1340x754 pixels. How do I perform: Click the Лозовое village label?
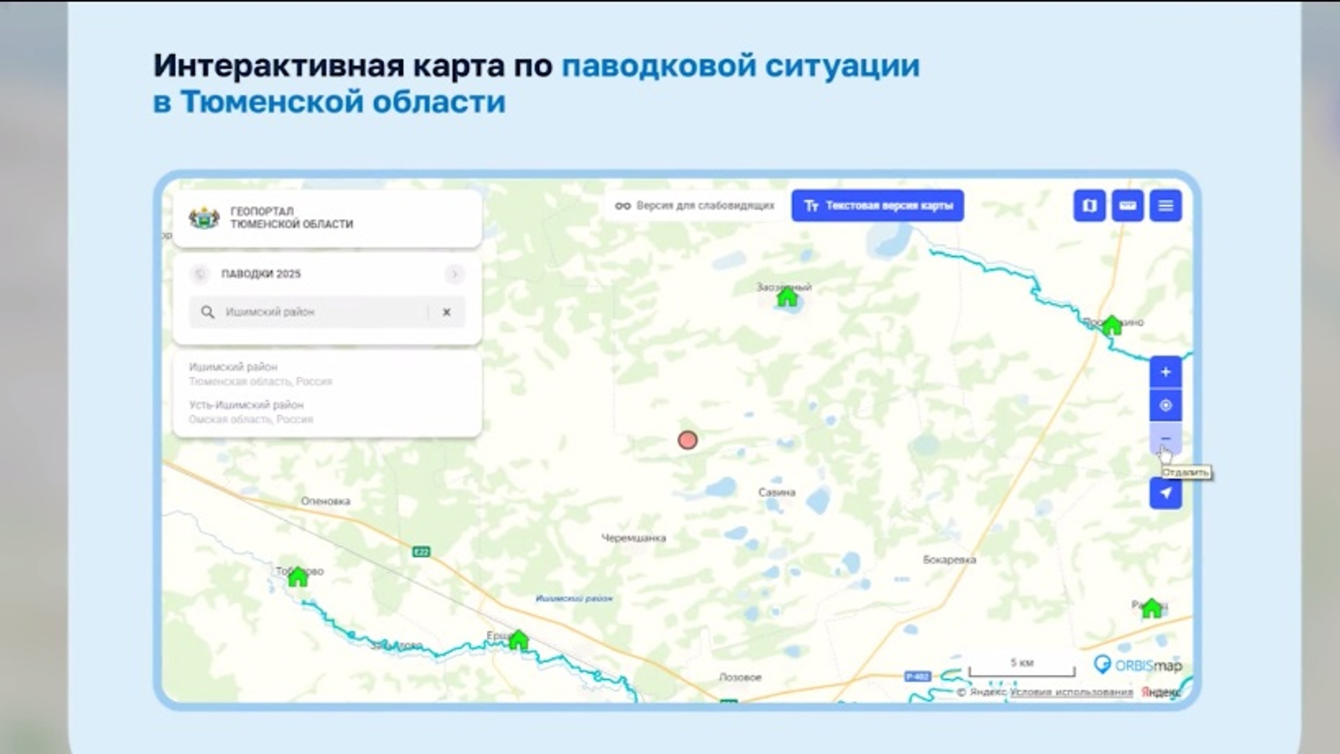click(740, 677)
